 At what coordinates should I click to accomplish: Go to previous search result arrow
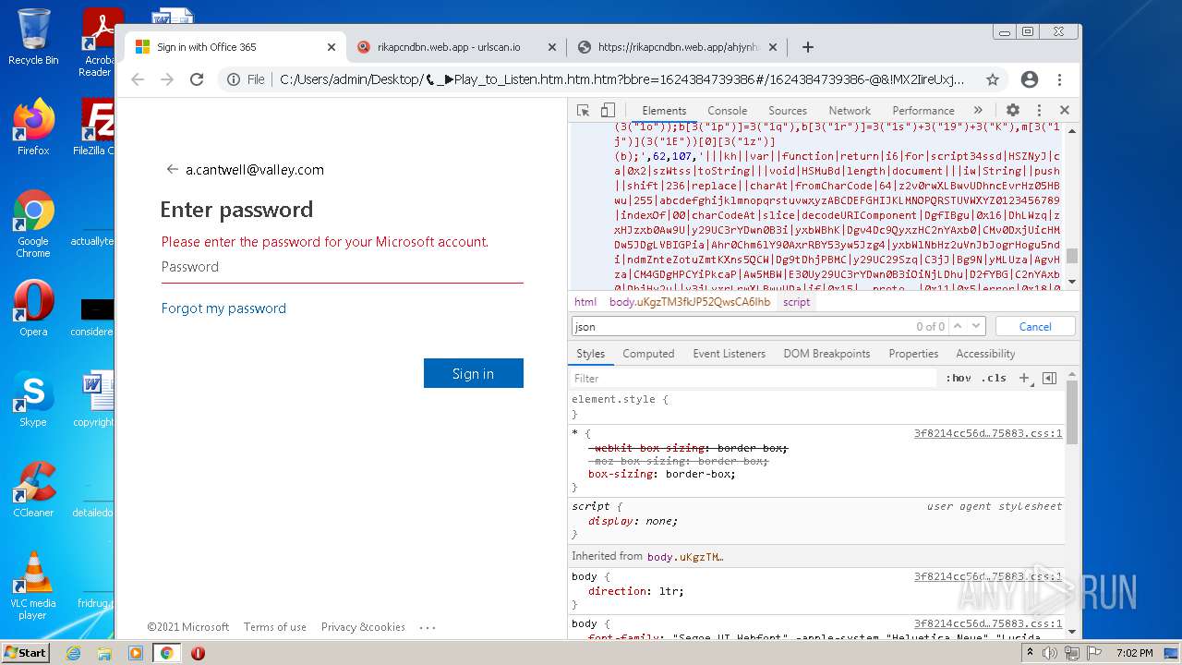click(x=958, y=326)
